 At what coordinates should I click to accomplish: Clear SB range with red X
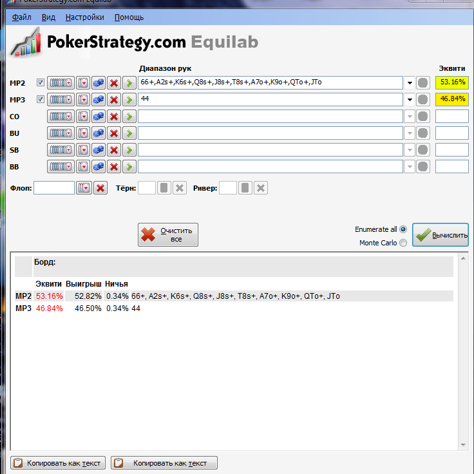pyautogui.click(x=114, y=150)
